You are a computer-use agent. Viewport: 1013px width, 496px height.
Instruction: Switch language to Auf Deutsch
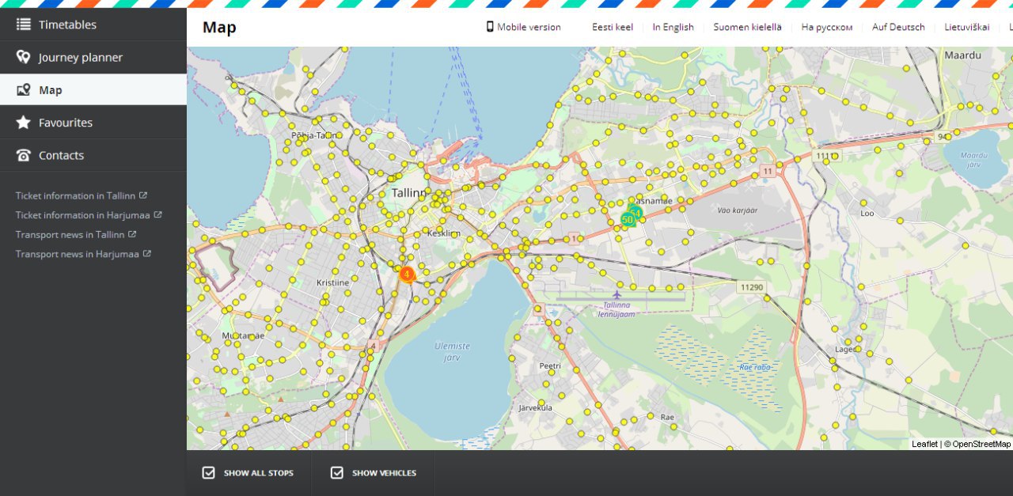(898, 27)
